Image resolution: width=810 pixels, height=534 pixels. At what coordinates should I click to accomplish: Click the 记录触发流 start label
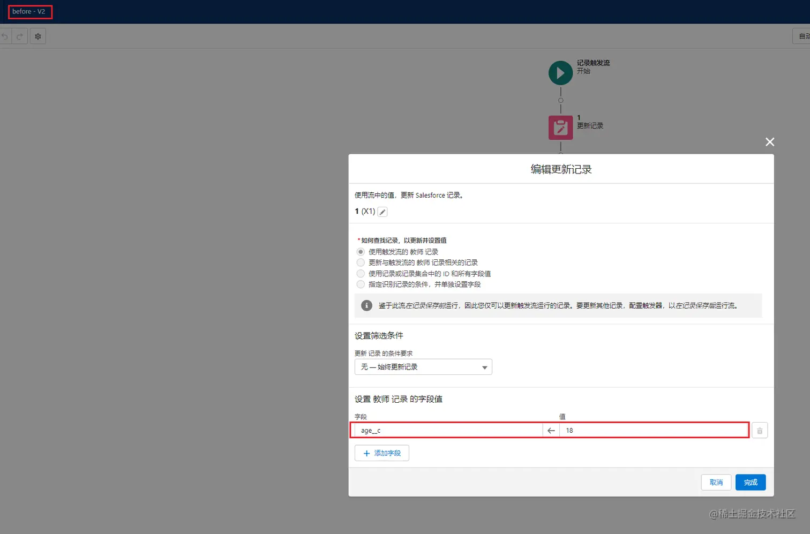click(593, 63)
